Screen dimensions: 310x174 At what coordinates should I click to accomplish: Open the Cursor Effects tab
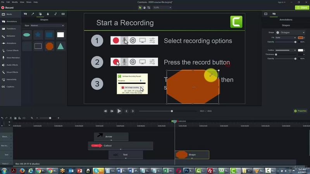click(10, 51)
